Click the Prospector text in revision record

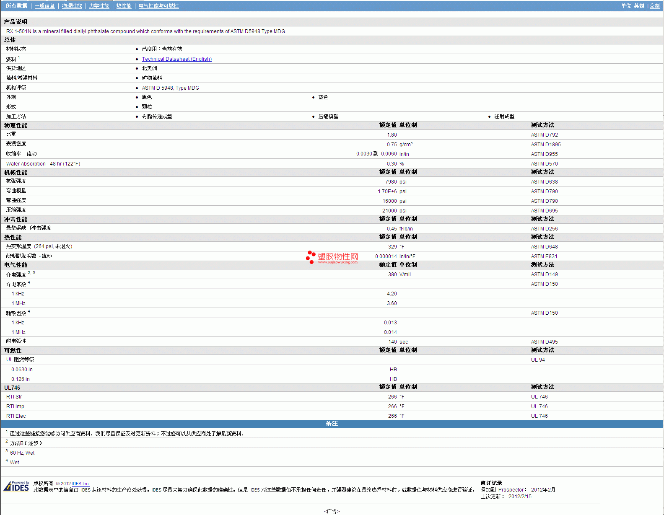click(x=511, y=490)
